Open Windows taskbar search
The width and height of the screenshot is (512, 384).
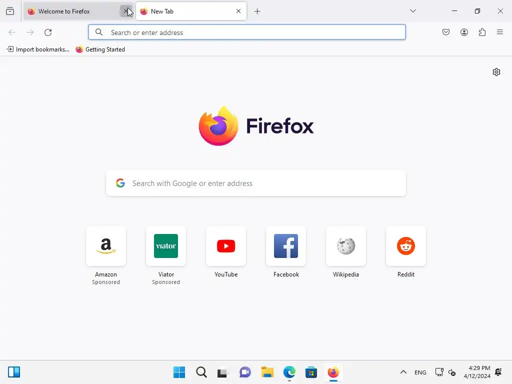click(201, 372)
